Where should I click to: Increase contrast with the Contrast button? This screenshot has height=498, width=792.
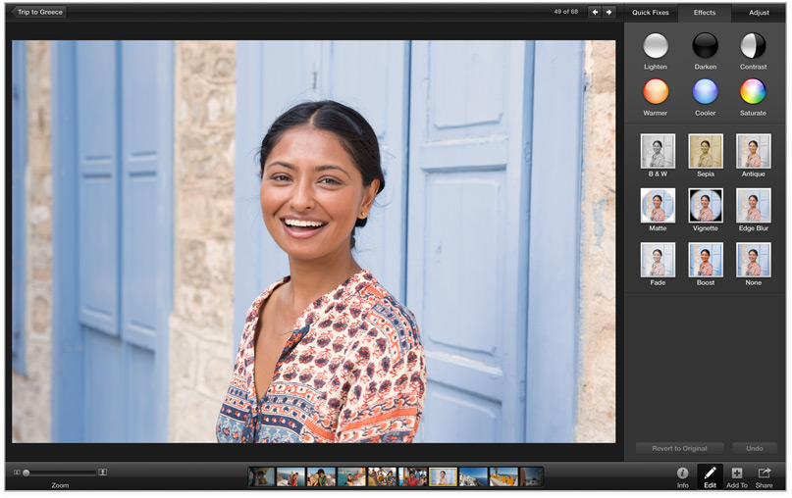coord(753,45)
